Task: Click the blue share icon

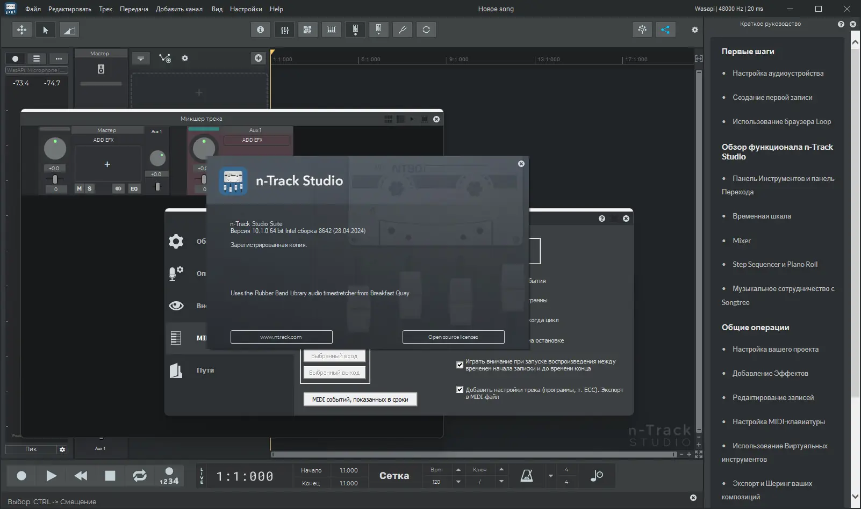Action: pos(665,30)
